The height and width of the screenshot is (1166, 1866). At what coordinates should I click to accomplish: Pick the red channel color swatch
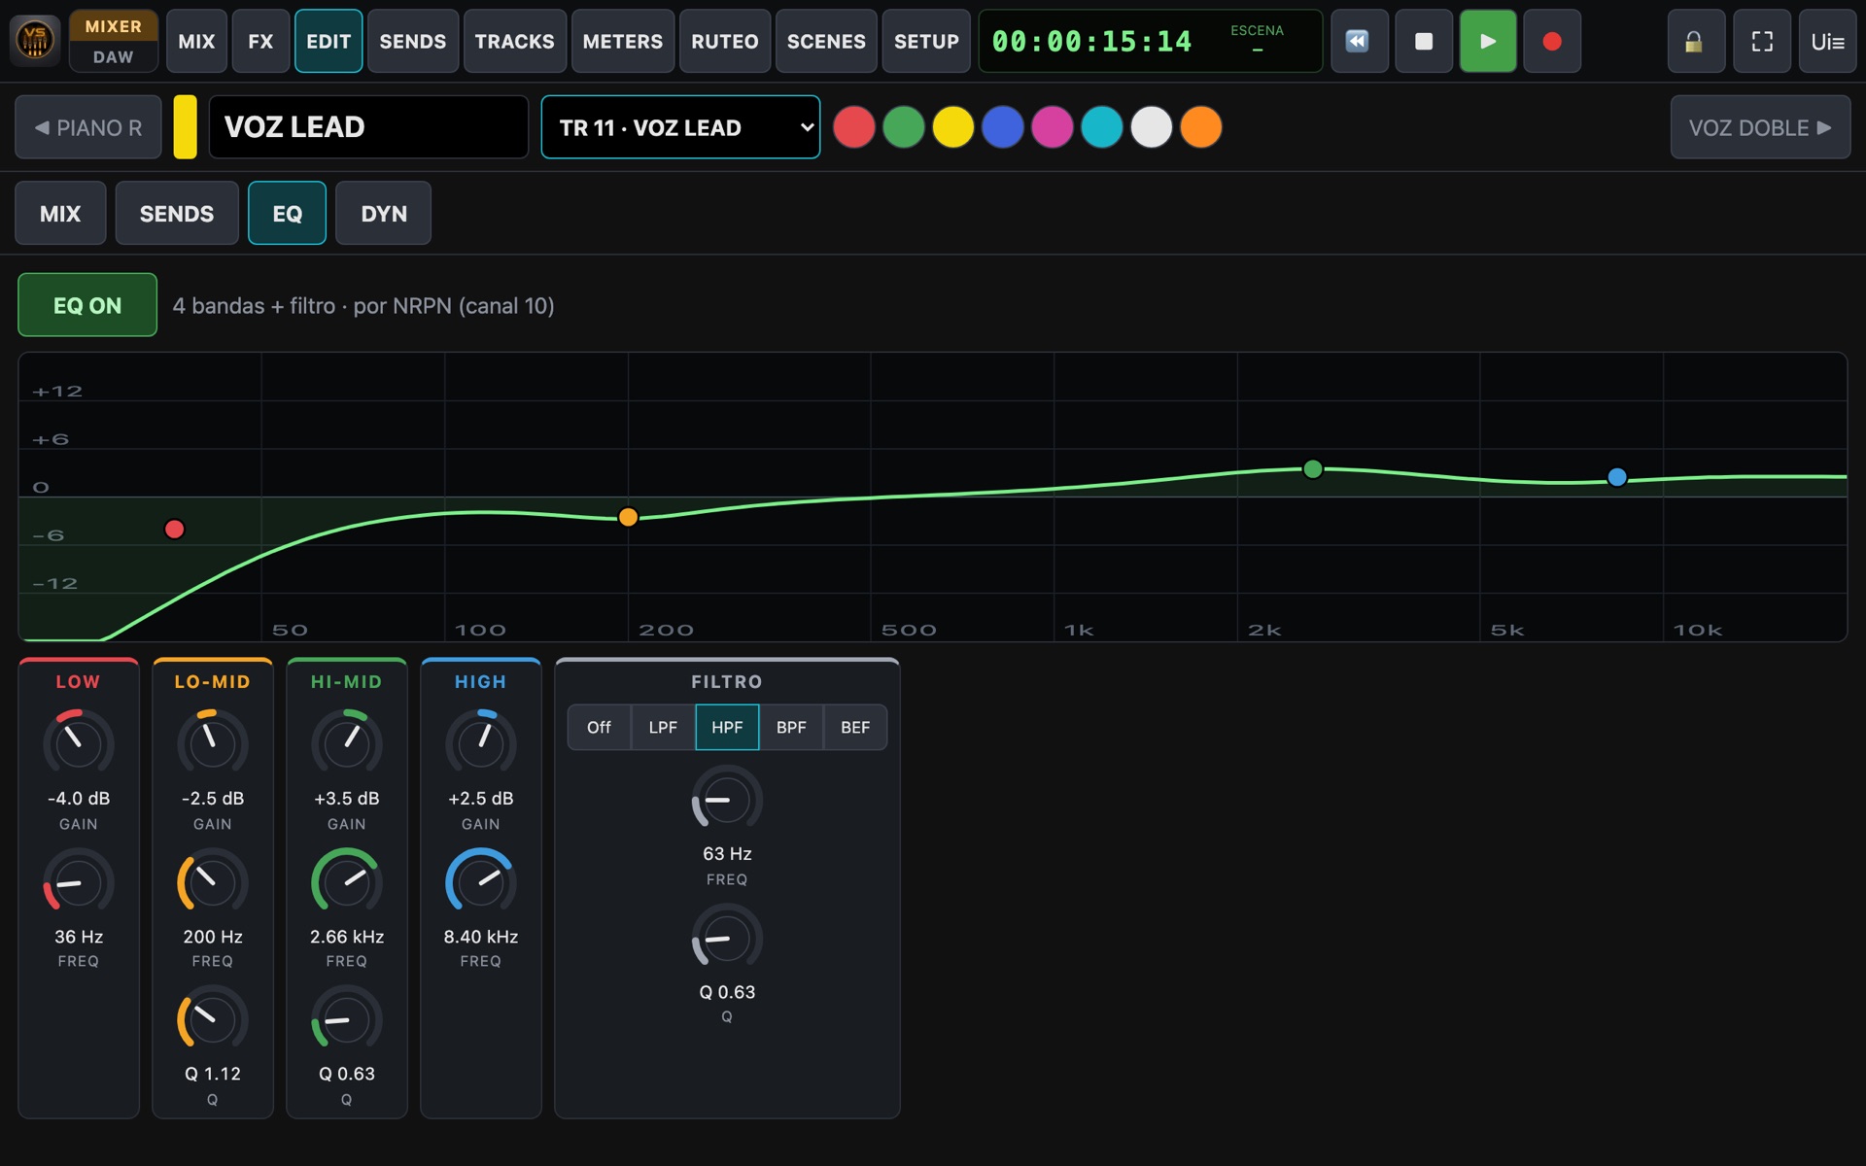tap(854, 127)
